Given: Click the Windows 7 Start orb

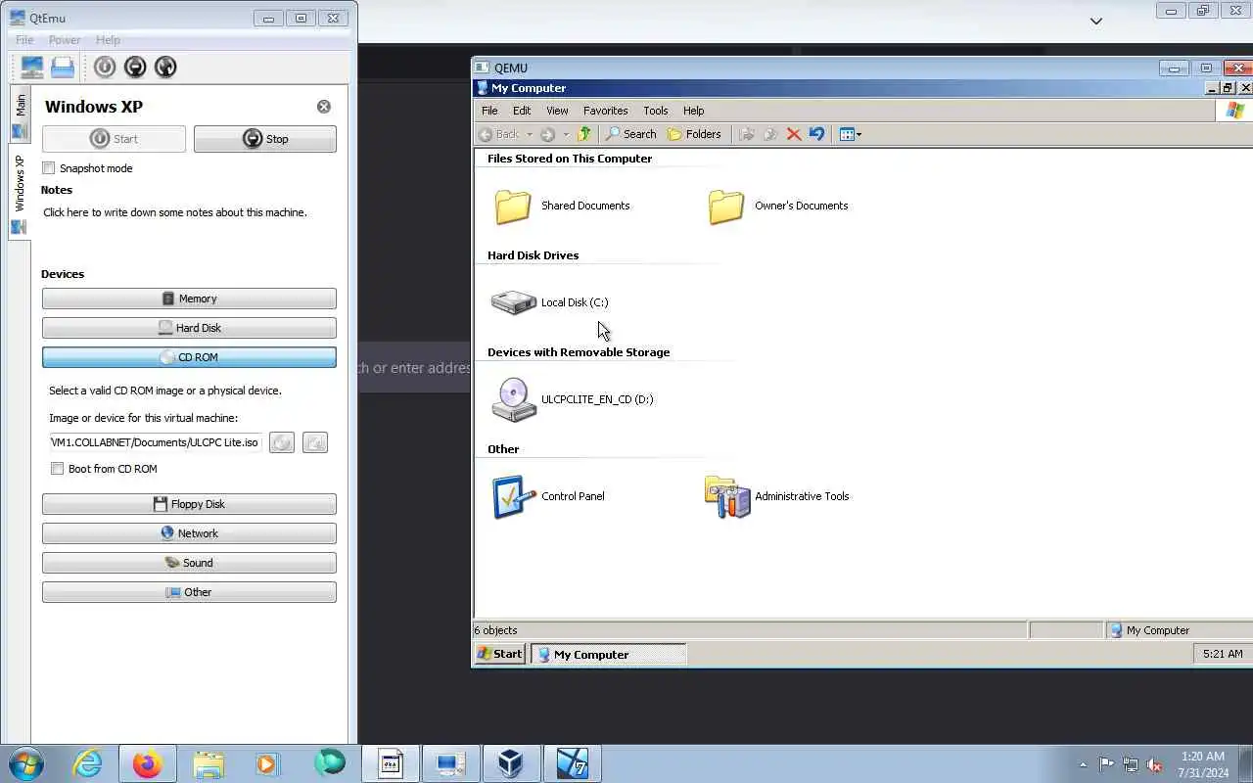Looking at the screenshot, I should (x=26, y=763).
